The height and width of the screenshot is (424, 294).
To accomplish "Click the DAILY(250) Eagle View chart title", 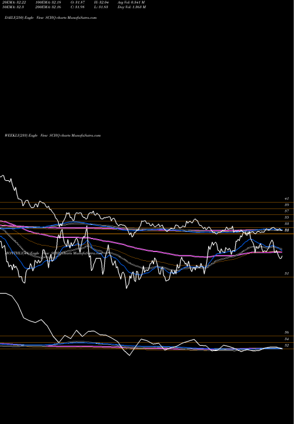I will (51, 18).
